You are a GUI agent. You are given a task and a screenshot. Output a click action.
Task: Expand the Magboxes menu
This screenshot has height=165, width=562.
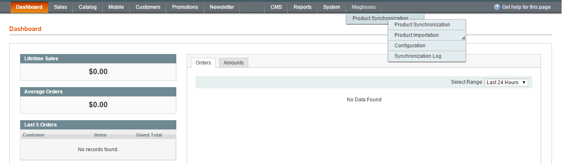tap(363, 7)
